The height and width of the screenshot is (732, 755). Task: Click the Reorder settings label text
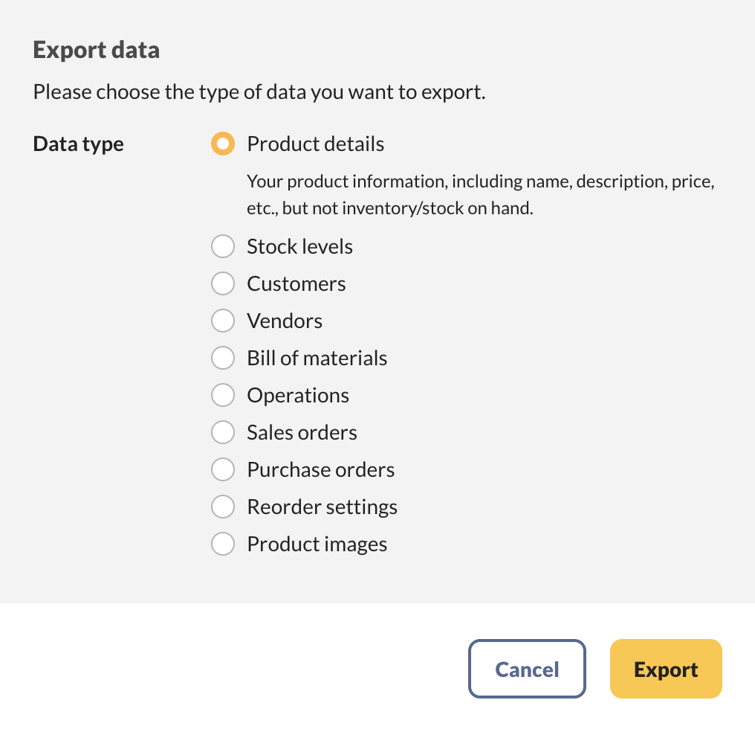(323, 507)
